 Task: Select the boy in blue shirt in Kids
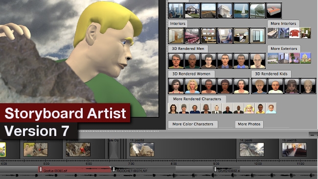[259, 86]
